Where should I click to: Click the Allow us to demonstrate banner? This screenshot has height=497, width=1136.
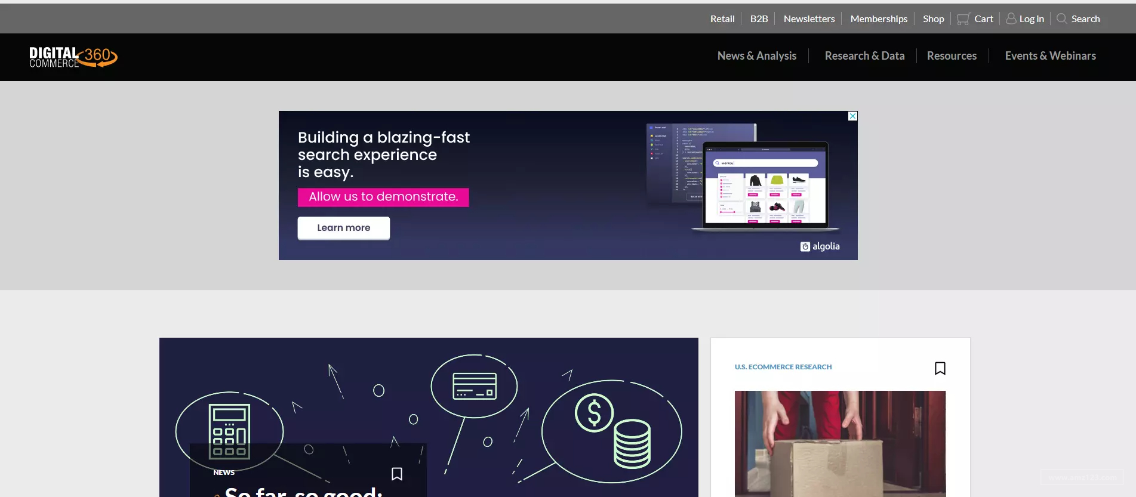(383, 197)
